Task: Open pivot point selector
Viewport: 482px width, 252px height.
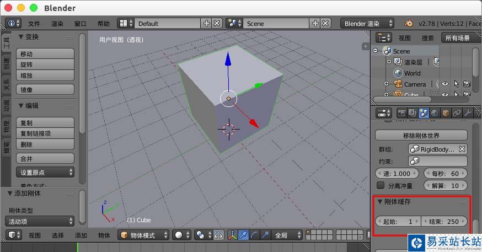Action: pyautogui.click(x=203, y=235)
